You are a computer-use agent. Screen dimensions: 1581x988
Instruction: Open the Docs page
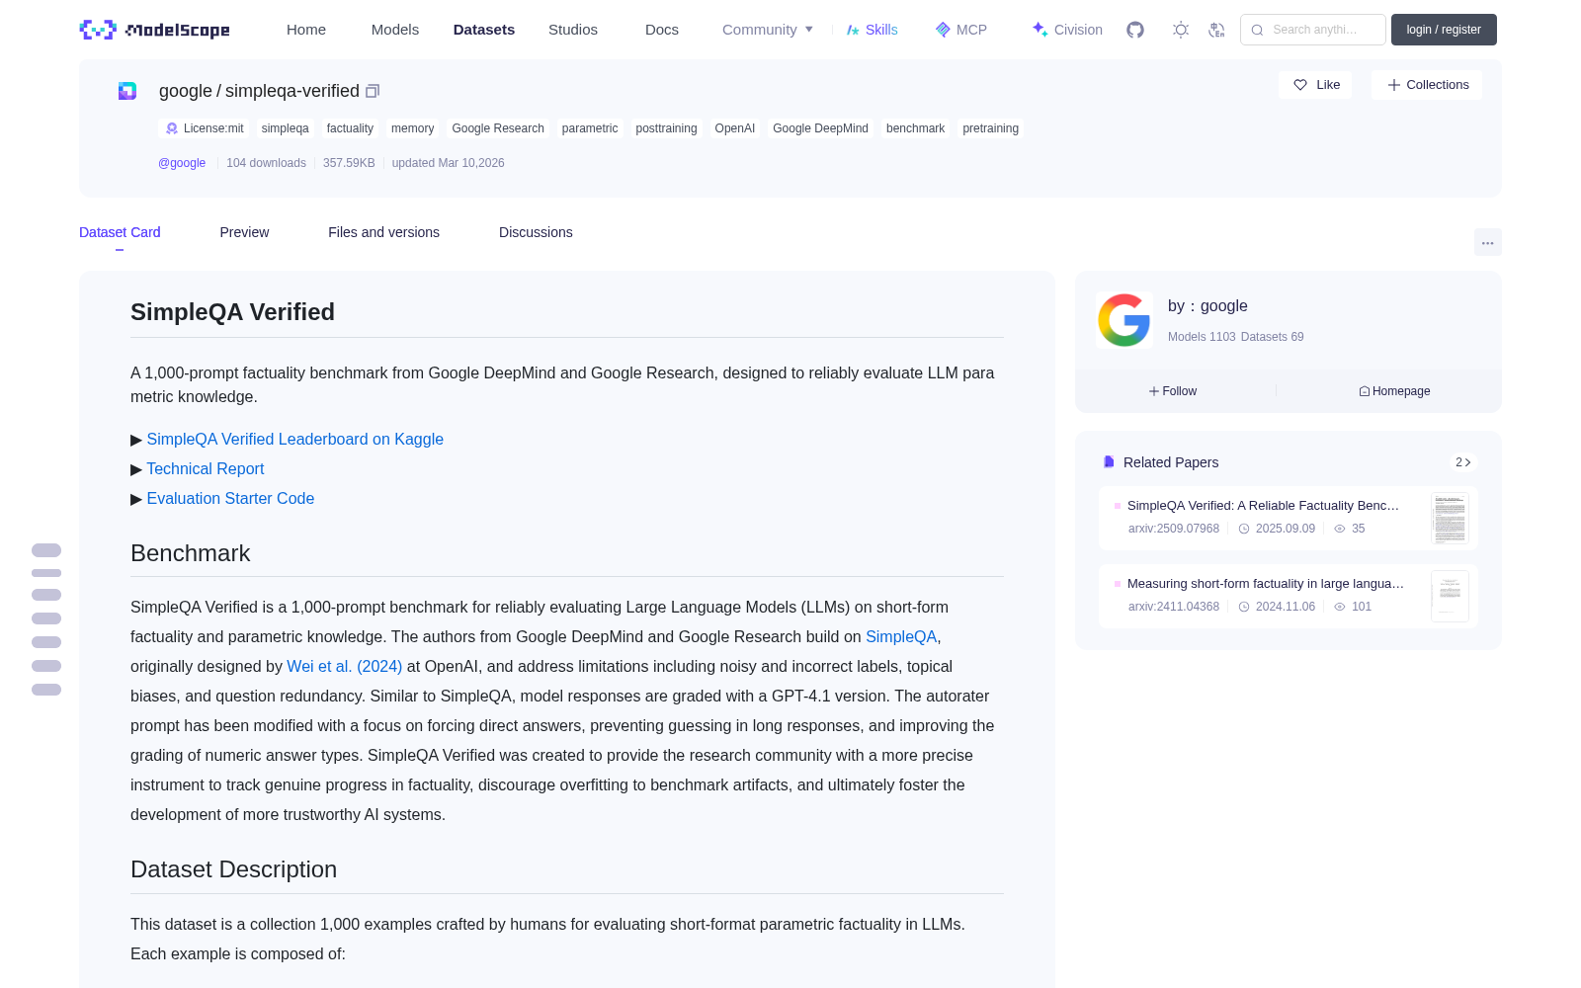662,30
